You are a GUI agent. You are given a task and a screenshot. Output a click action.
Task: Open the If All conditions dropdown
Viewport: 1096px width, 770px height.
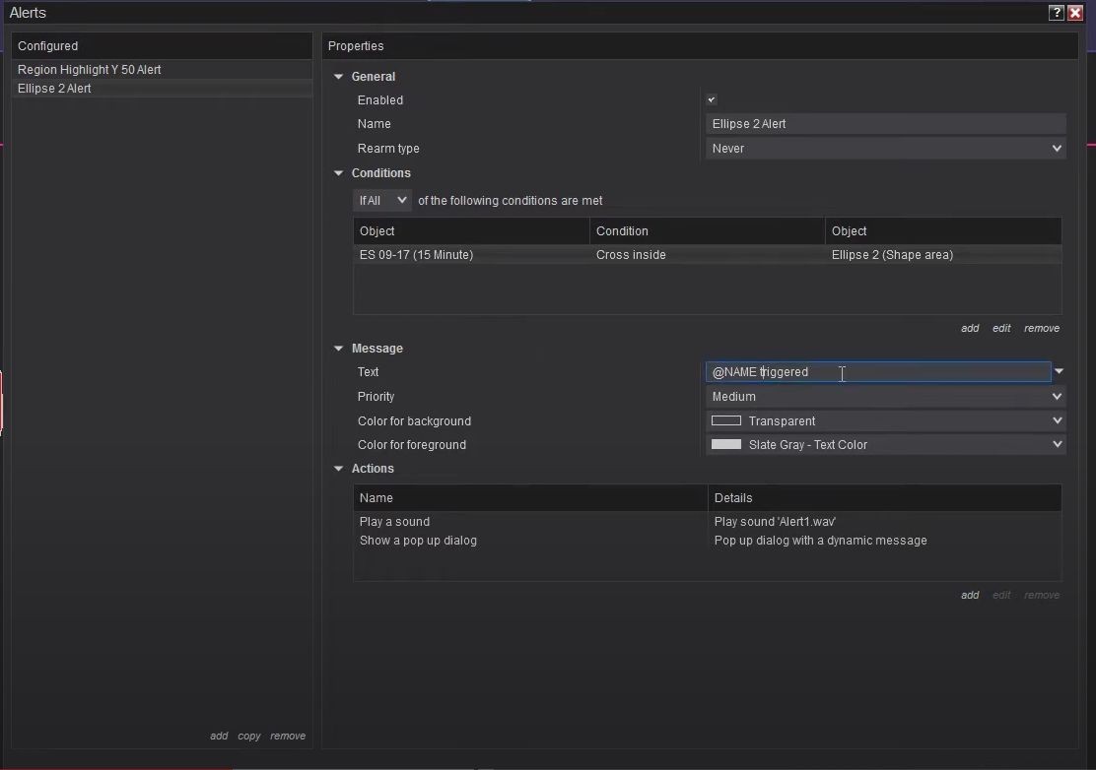coord(382,201)
